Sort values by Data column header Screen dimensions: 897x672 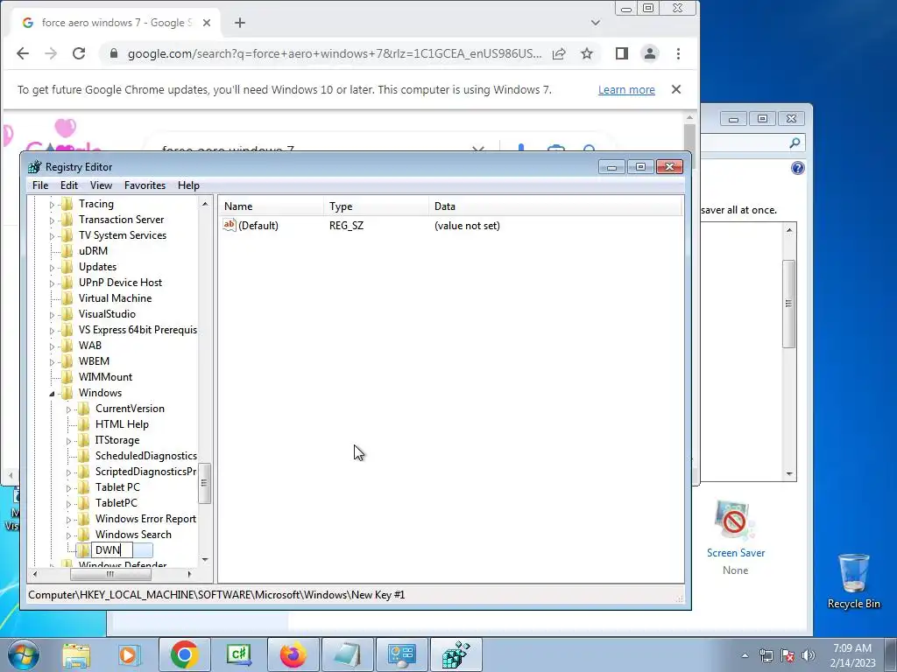tap(554, 206)
